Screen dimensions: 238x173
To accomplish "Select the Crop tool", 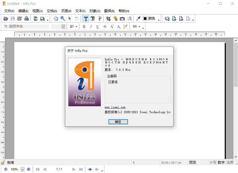I will [x=108, y=19].
